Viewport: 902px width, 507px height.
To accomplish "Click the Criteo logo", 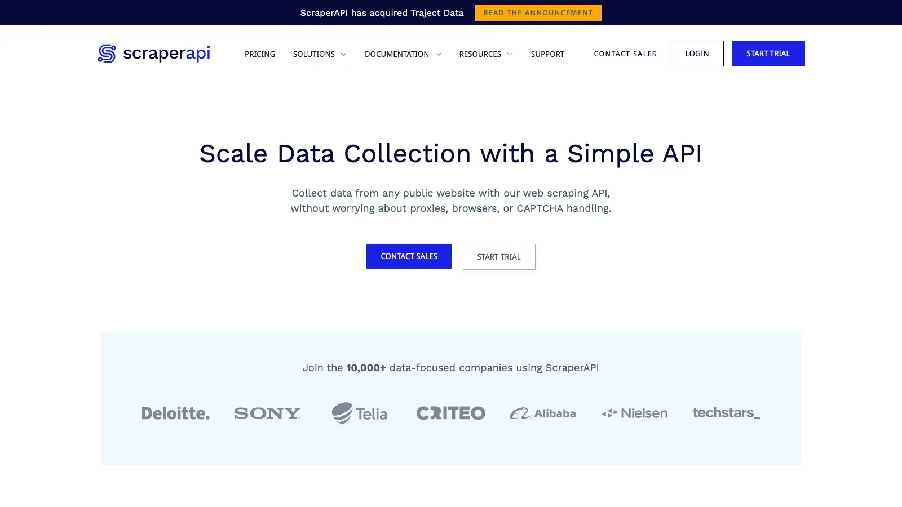I will pos(451,413).
